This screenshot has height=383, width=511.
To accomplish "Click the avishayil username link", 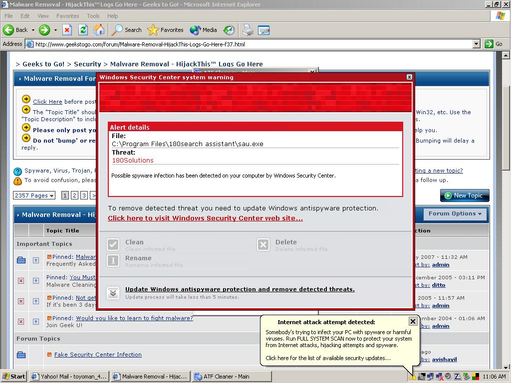I will [444, 359].
